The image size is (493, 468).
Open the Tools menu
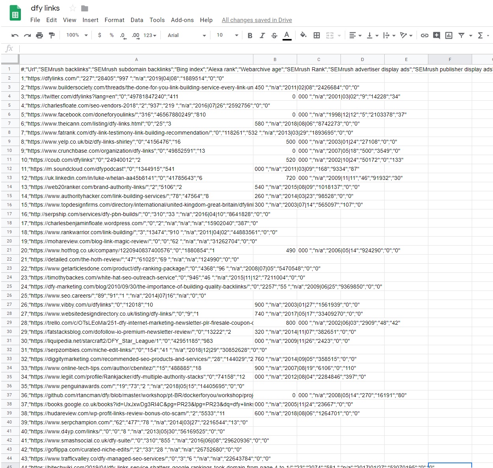pyautogui.click(x=157, y=20)
